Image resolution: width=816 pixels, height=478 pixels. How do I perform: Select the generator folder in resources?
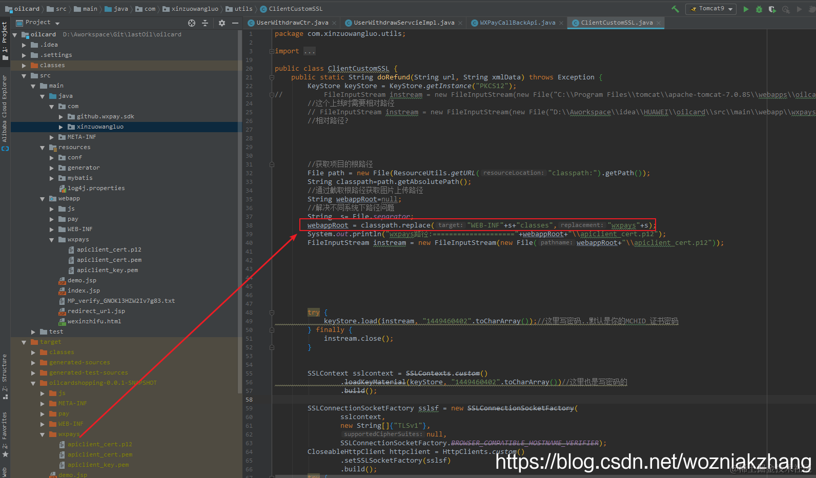coord(84,168)
